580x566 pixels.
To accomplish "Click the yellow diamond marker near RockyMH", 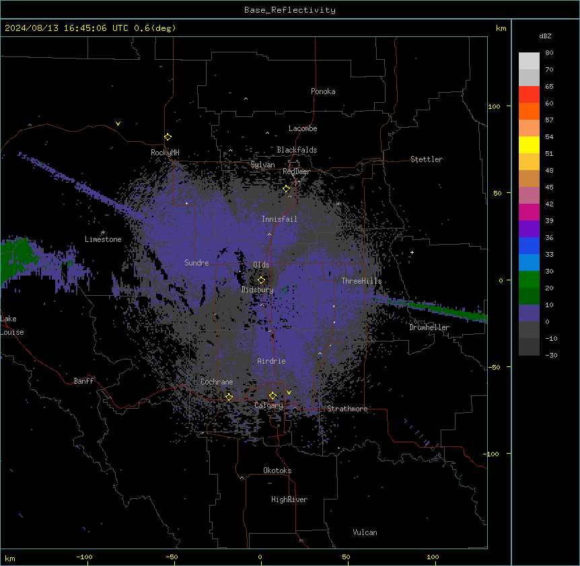I will 168,137.
